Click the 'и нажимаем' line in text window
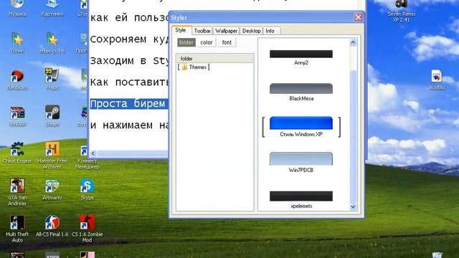 pyautogui.click(x=129, y=125)
